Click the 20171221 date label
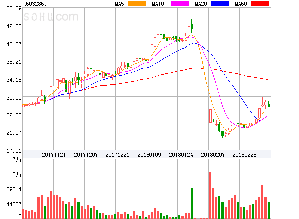299x219 pixels. 117,155
